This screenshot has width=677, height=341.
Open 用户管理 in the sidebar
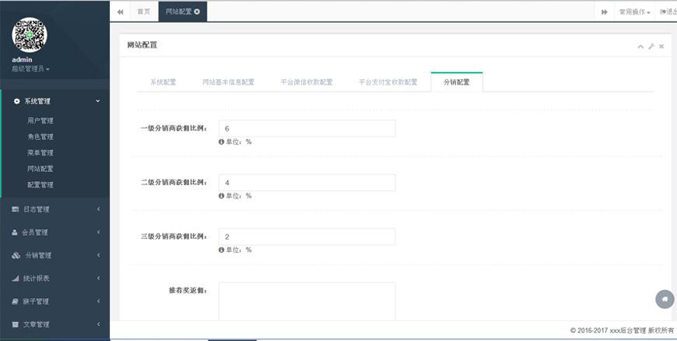40,121
